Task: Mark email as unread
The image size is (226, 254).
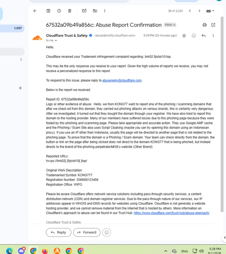Action: [84, 11]
